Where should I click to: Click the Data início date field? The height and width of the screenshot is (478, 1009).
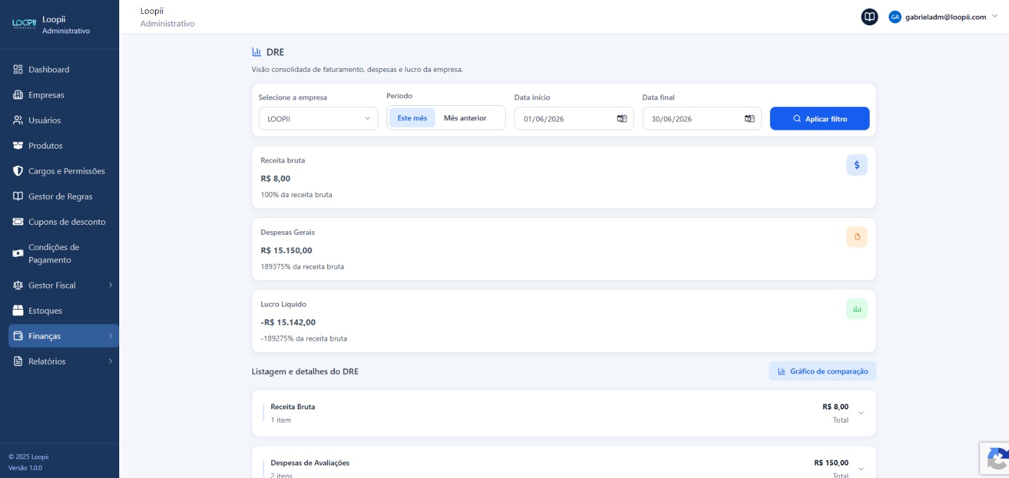(574, 118)
